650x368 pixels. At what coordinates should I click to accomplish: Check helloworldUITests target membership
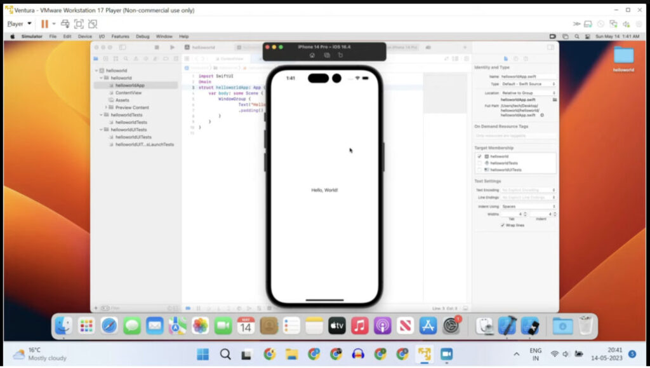pyautogui.click(x=480, y=170)
